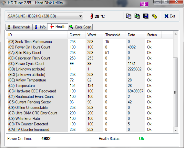Select the Reallocated Event Count row
Image resolution: width=184 pixels, height=148 pixels.
(90, 97)
